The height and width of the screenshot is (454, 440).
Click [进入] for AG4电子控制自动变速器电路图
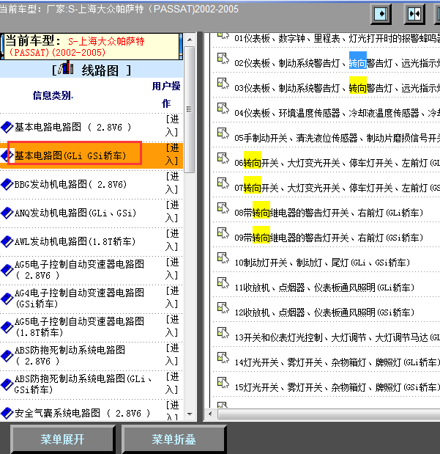(x=172, y=297)
